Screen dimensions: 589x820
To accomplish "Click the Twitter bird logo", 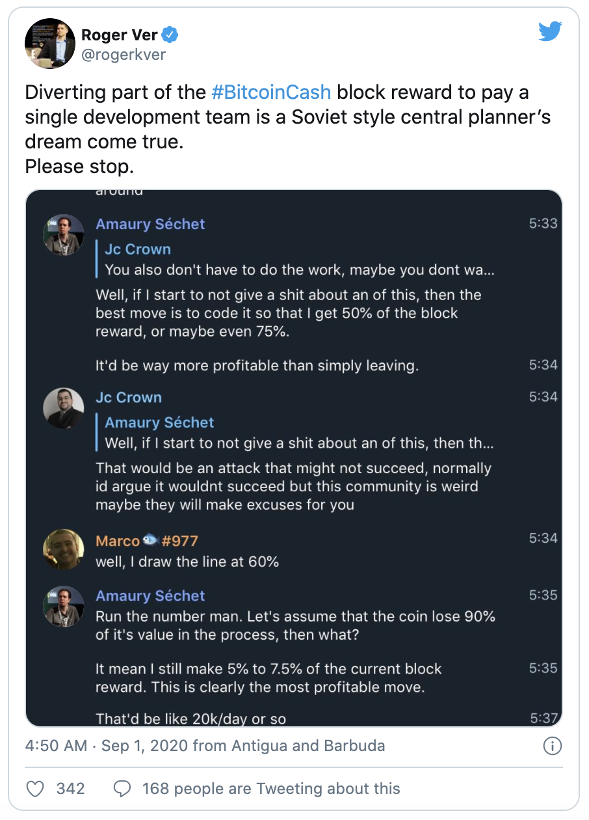I will [x=550, y=31].
